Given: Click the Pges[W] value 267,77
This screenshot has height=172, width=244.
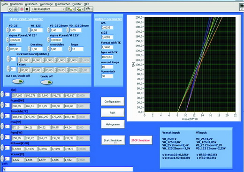Looking at the screenshot, I should 44,138.
